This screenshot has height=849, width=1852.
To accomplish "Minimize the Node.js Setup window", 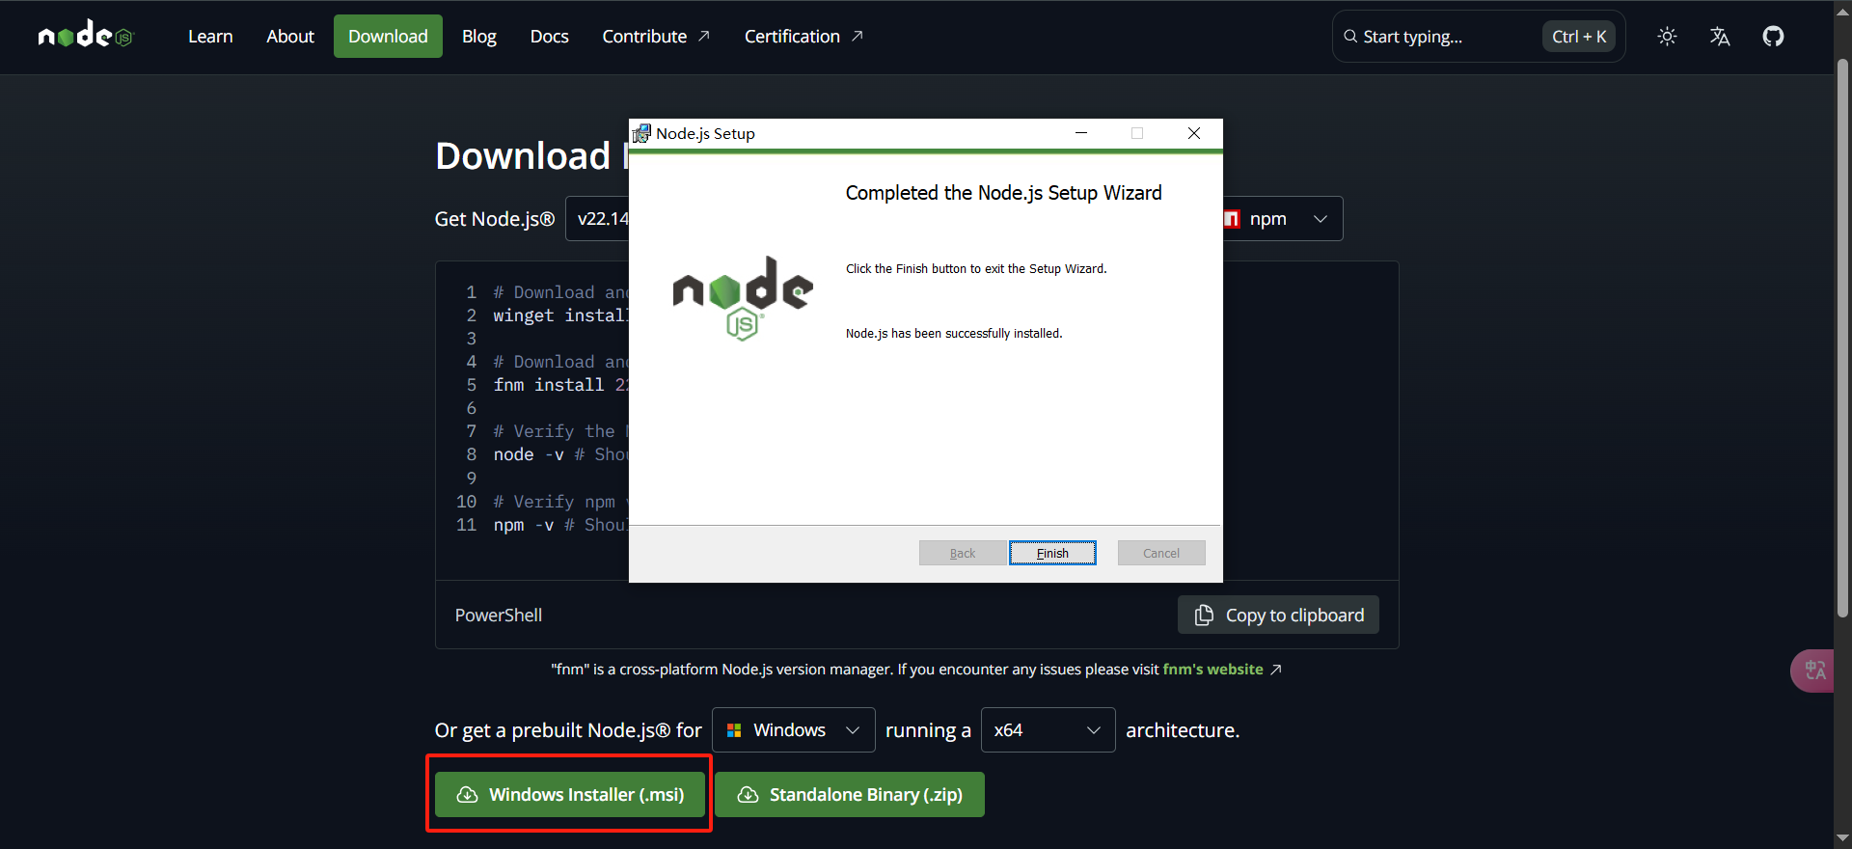I will pyautogui.click(x=1081, y=133).
